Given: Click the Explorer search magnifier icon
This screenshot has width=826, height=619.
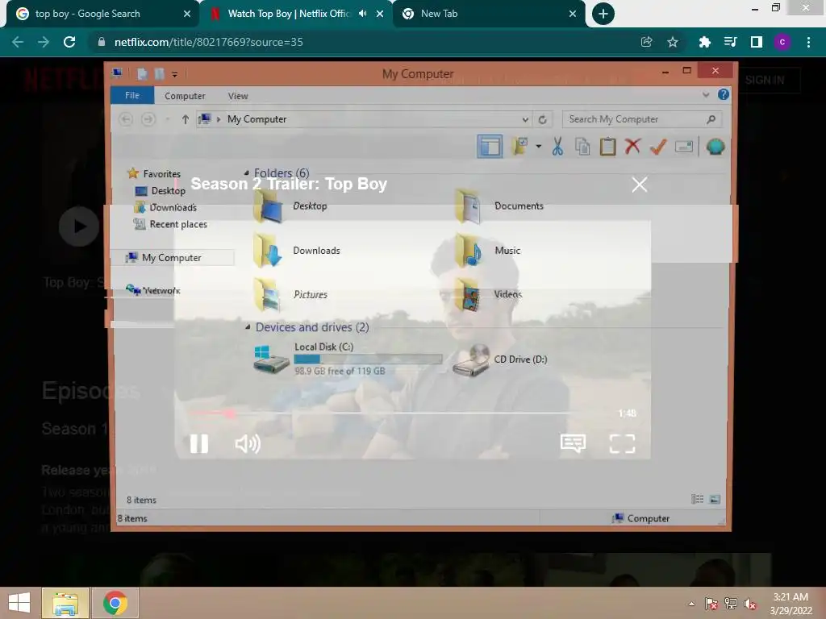Looking at the screenshot, I should coord(711,119).
